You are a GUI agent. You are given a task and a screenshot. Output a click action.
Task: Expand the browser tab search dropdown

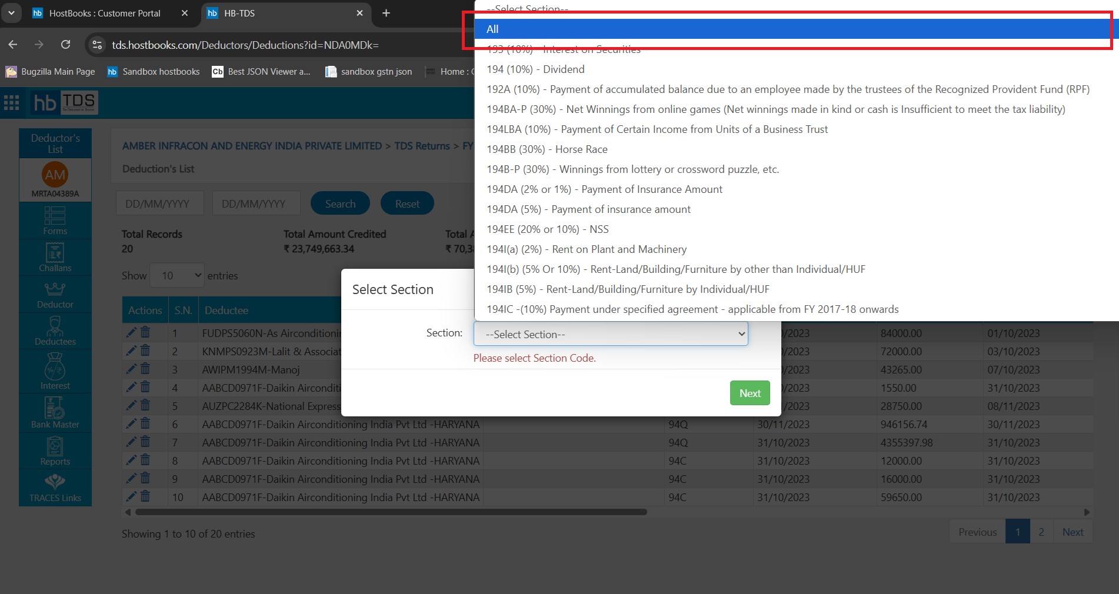pyautogui.click(x=11, y=13)
